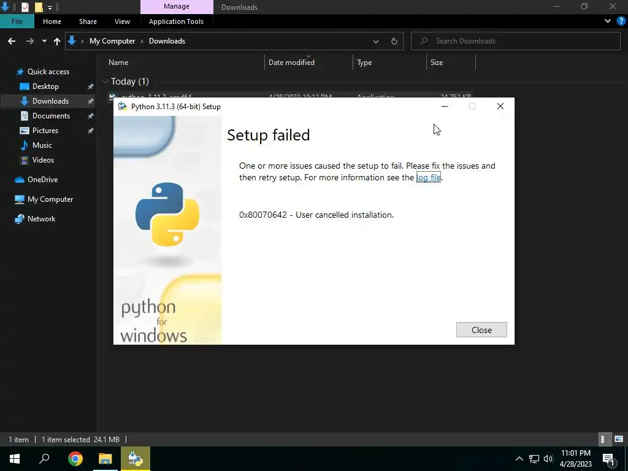This screenshot has width=628, height=471.
Task: Open the network tray icon
Action: pyautogui.click(x=534, y=459)
